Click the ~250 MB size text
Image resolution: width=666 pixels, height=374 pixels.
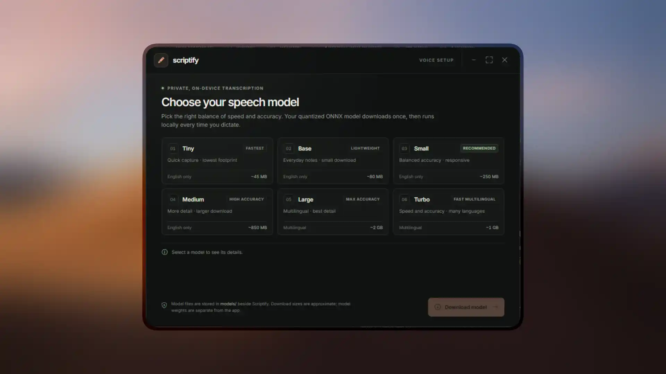pyautogui.click(x=489, y=177)
